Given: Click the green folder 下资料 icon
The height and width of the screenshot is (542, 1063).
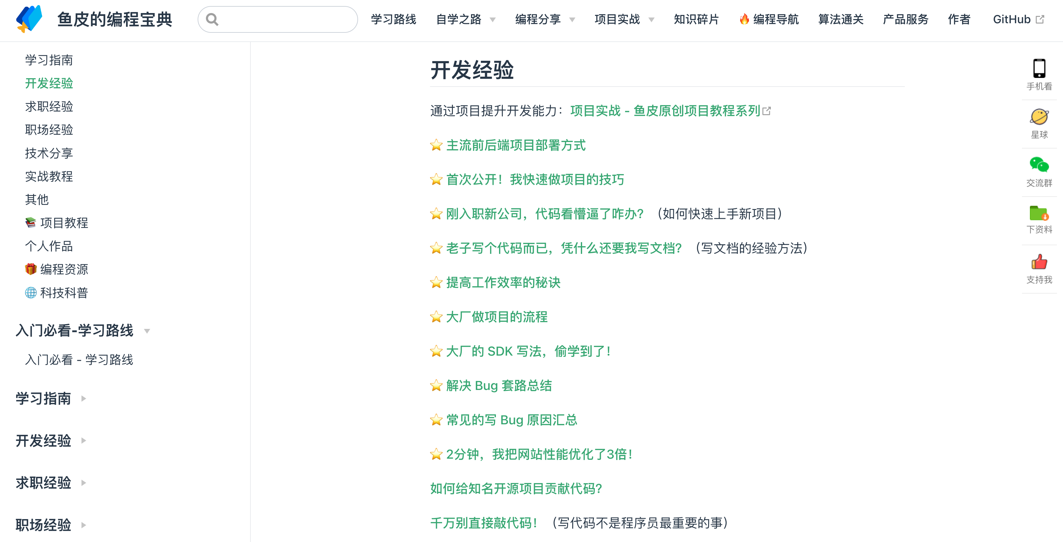Looking at the screenshot, I should tap(1039, 213).
